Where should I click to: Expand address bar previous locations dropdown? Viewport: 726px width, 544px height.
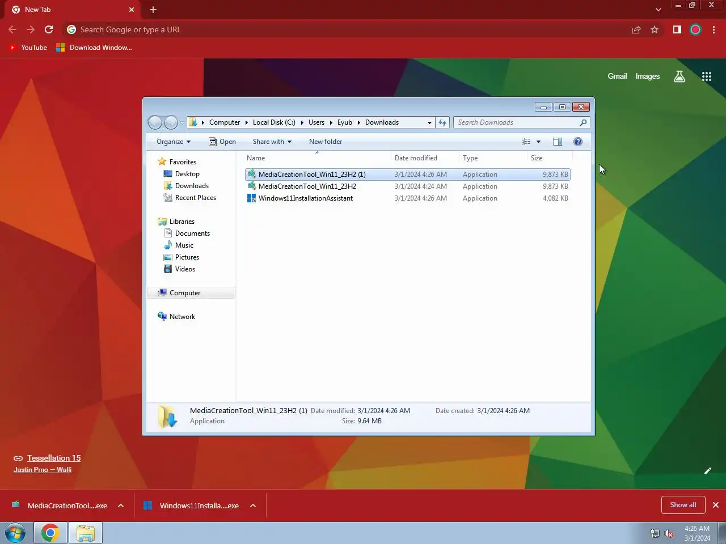[x=429, y=122]
